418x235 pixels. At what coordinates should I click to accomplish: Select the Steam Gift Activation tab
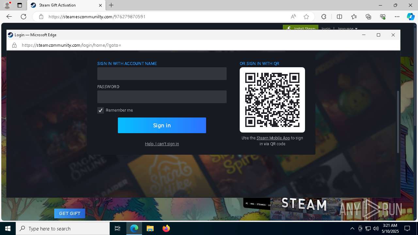[66, 5]
